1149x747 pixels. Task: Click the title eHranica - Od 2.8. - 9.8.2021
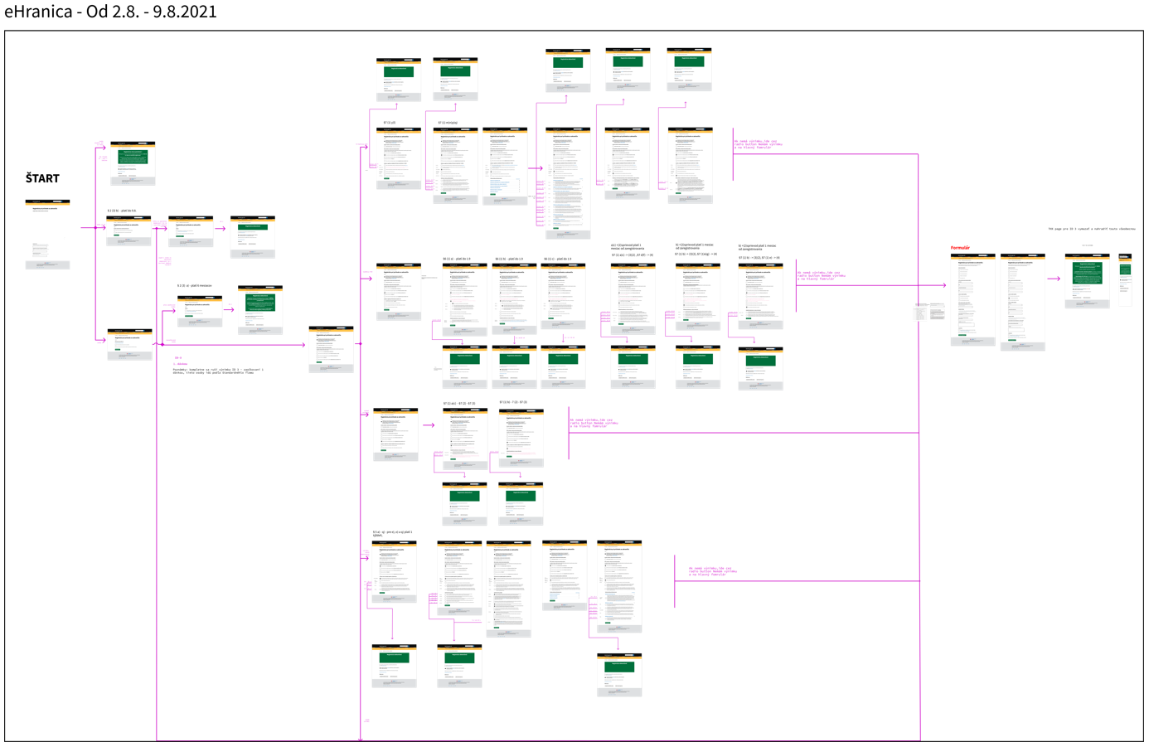point(110,12)
